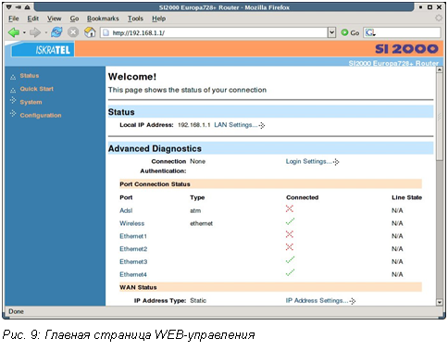Click the address field with http://192.168.1.1/
The image size is (448, 351).
215,32
